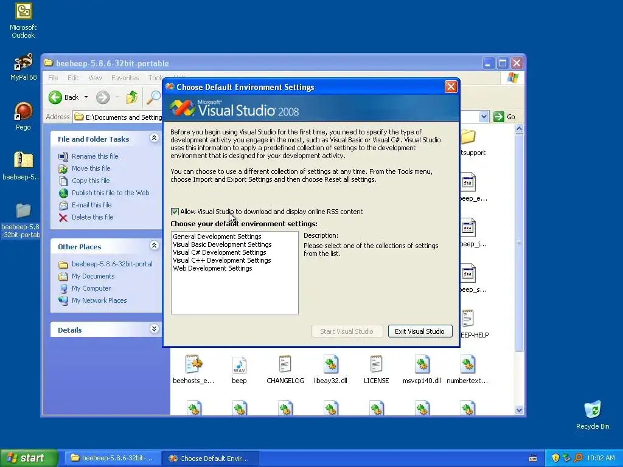Image resolution: width=623 pixels, height=467 pixels.
Task: Pick Visual C++ Development Settings
Action: click(x=221, y=260)
